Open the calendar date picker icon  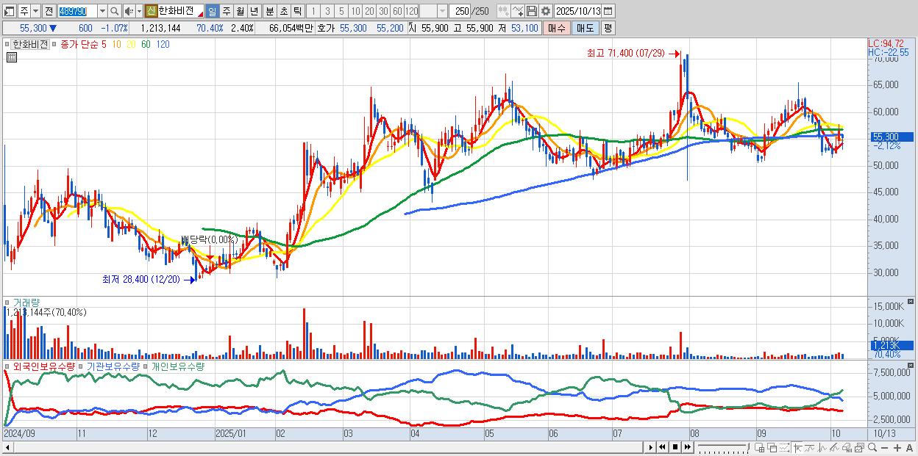point(608,11)
